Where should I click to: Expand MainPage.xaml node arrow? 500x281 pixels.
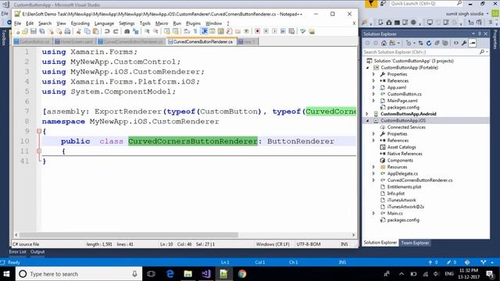click(x=373, y=101)
